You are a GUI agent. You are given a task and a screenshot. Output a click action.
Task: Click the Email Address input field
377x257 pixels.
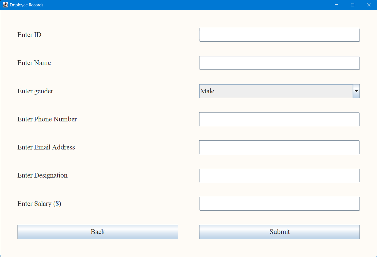(x=279, y=147)
